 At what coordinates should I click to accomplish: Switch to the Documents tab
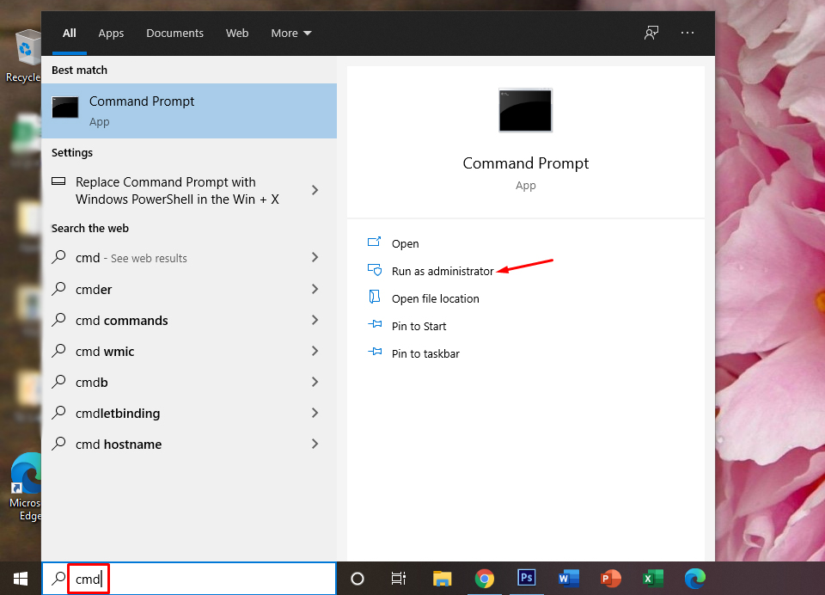174,33
